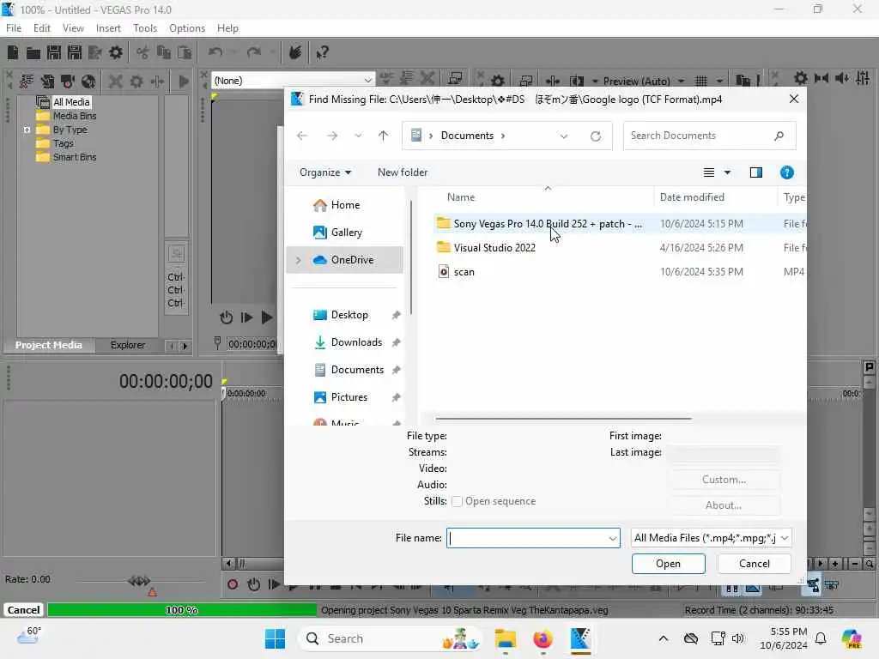Screen dimensions: 879x659
Task: Open Project Properties gear icon in main toolbar
Action: click(116, 52)
